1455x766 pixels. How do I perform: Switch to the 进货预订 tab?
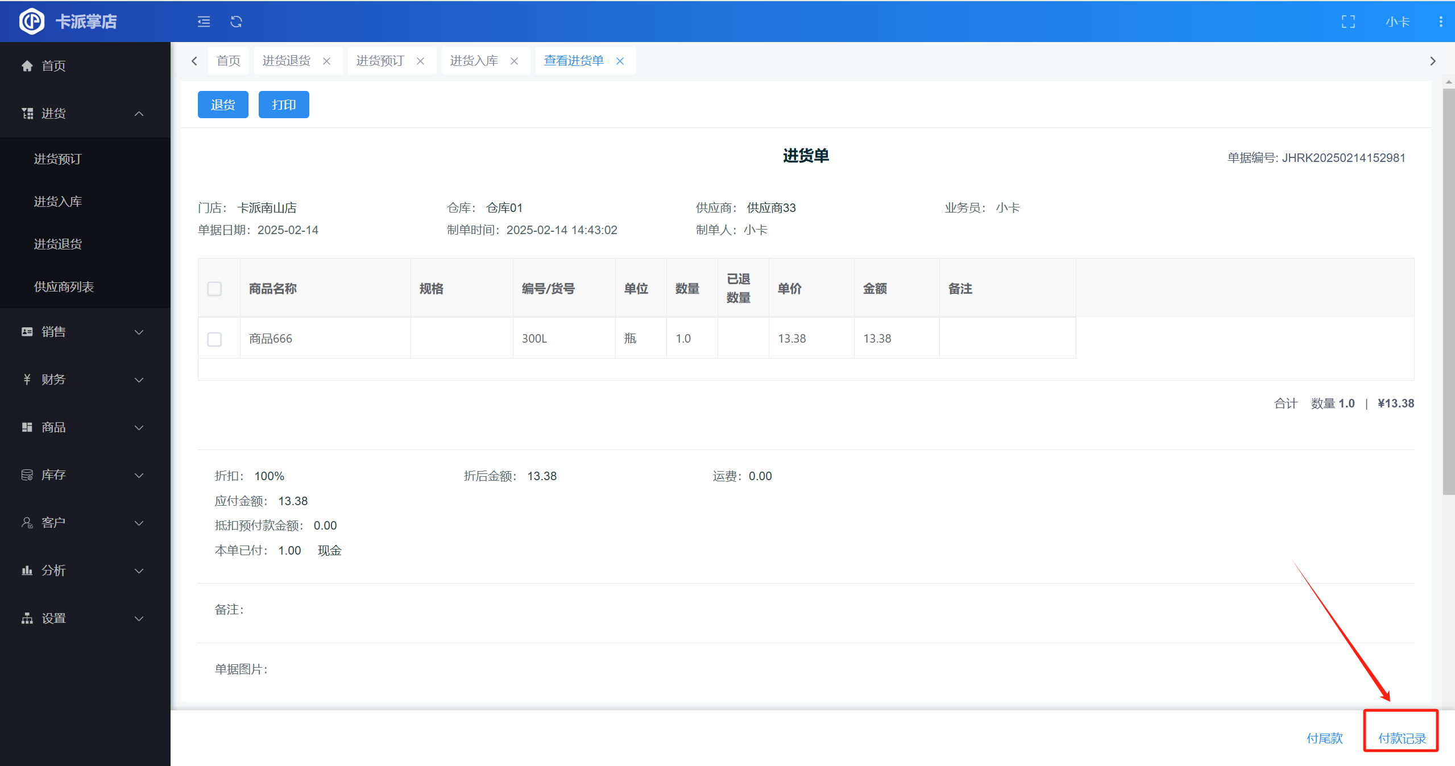coord(380,61)
